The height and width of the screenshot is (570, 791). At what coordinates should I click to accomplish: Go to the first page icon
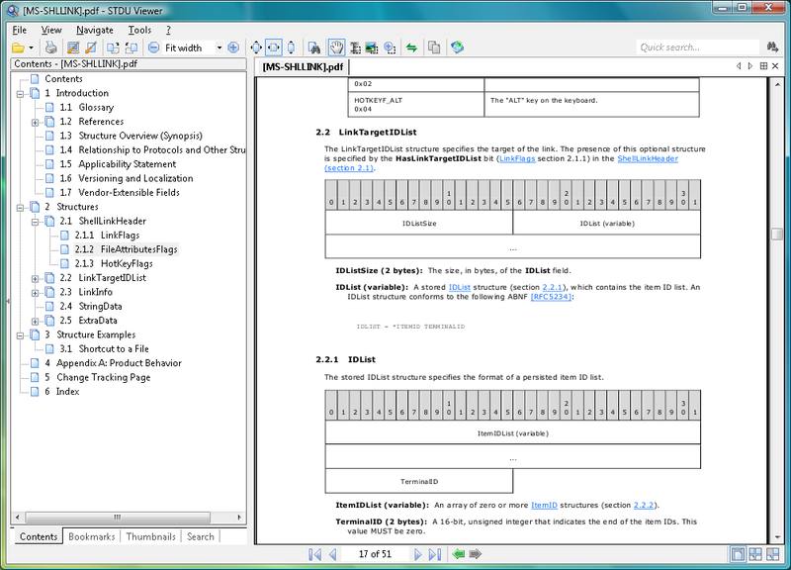pyautogui.click(x=314, y=554)
